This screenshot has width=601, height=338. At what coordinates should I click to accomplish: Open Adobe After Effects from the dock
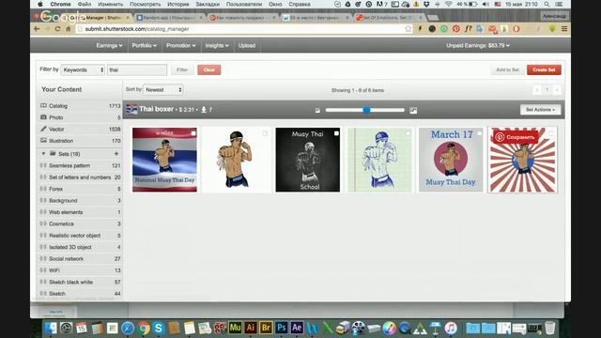[297, 328]
